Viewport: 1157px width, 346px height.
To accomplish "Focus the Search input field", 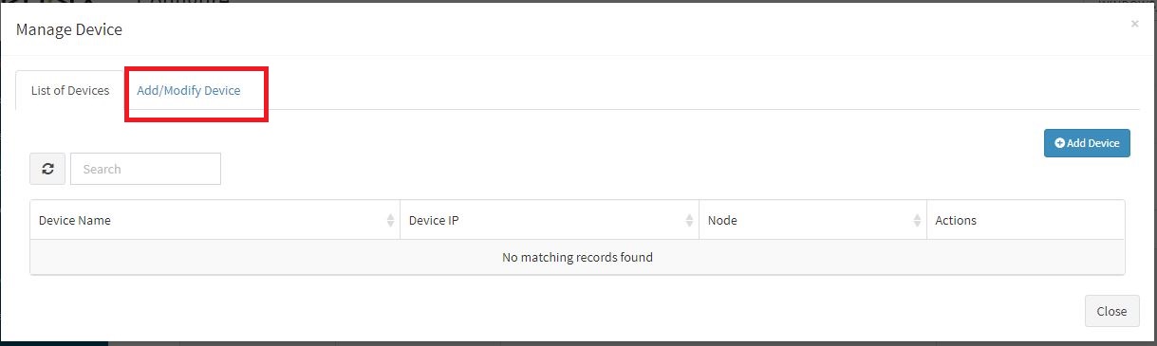I will (x=145, y=169).
